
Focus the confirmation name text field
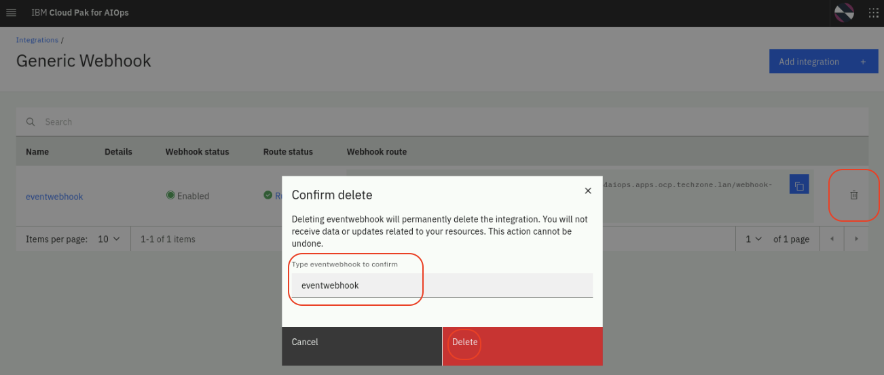click(x=442, y=285)
